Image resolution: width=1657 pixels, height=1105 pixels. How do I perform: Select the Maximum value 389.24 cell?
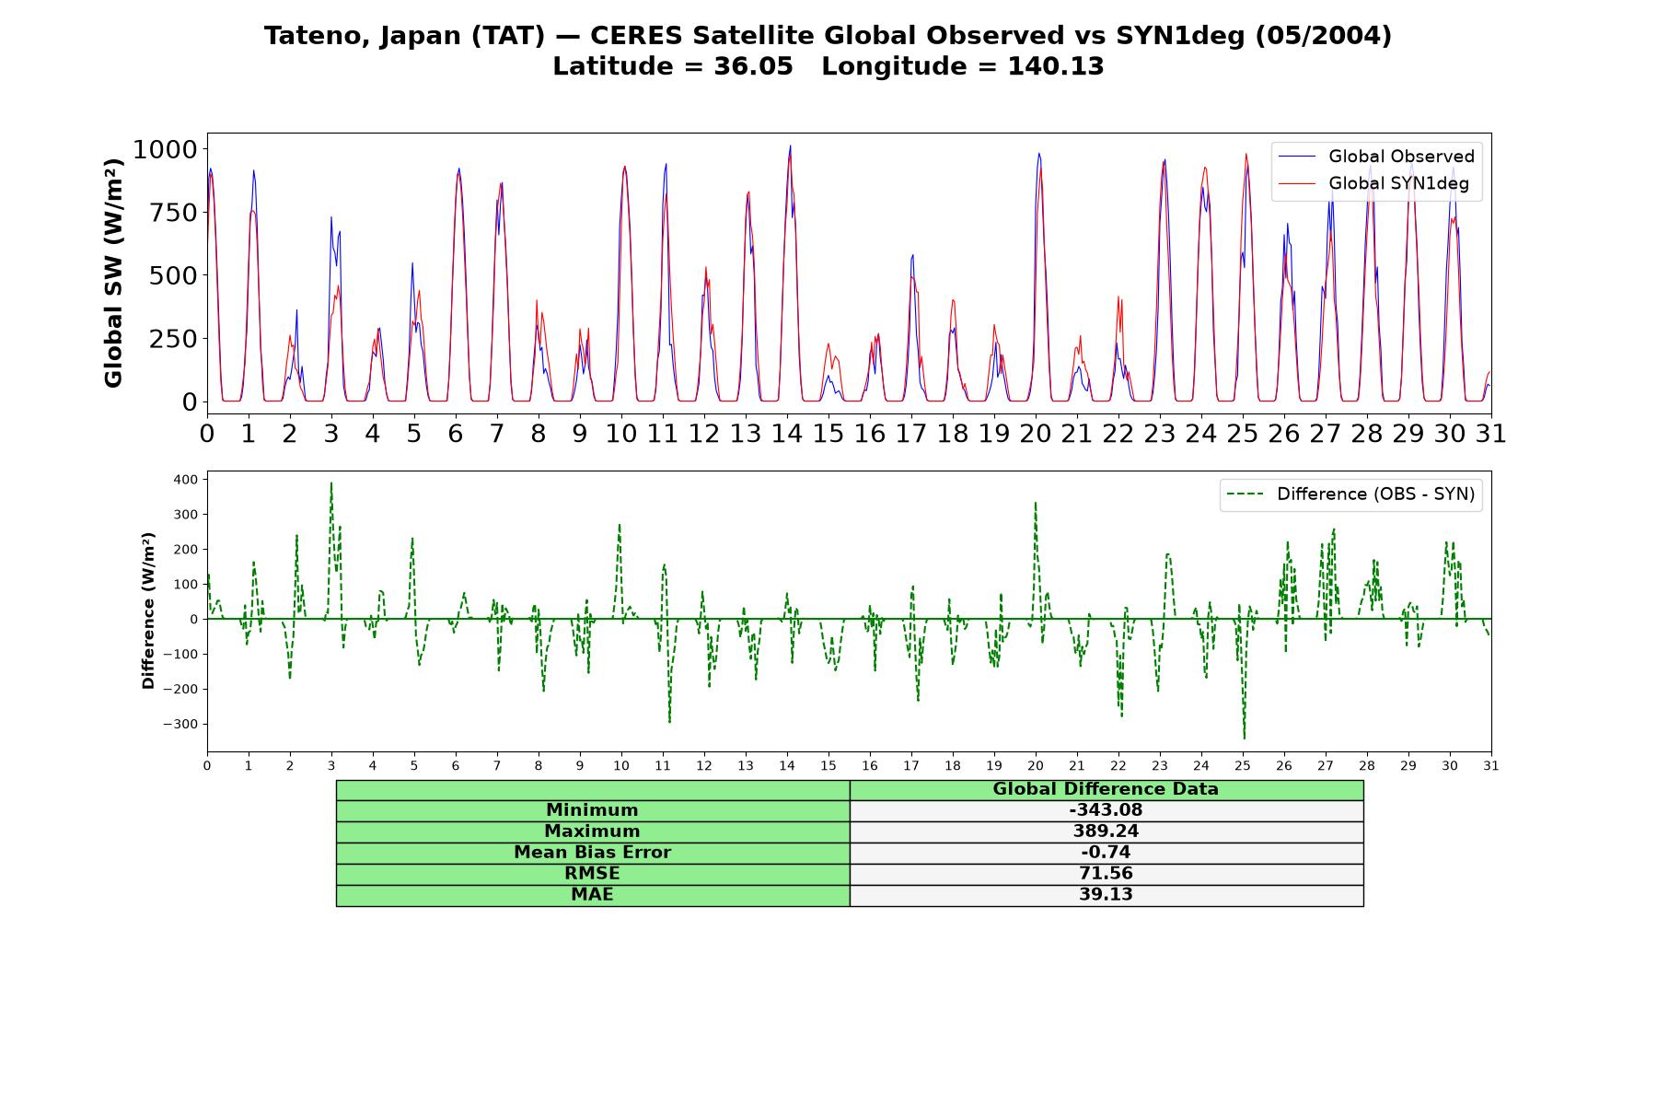1107,832
